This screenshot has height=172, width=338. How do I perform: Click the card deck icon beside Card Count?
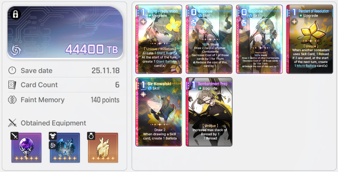[x=12, y=85]
